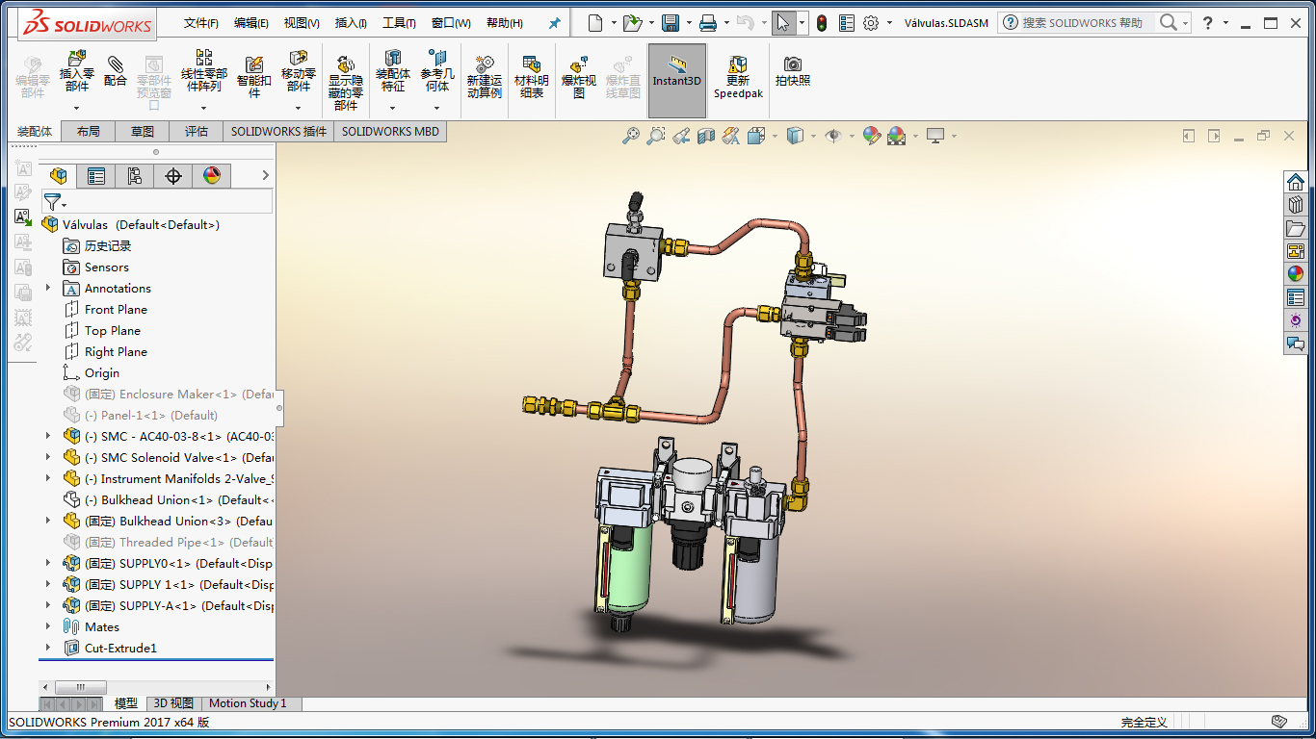This screenshot has height=739, width=1316.
Task: Click the Appearances color ball in task pane
Action: coord(1296,273)
